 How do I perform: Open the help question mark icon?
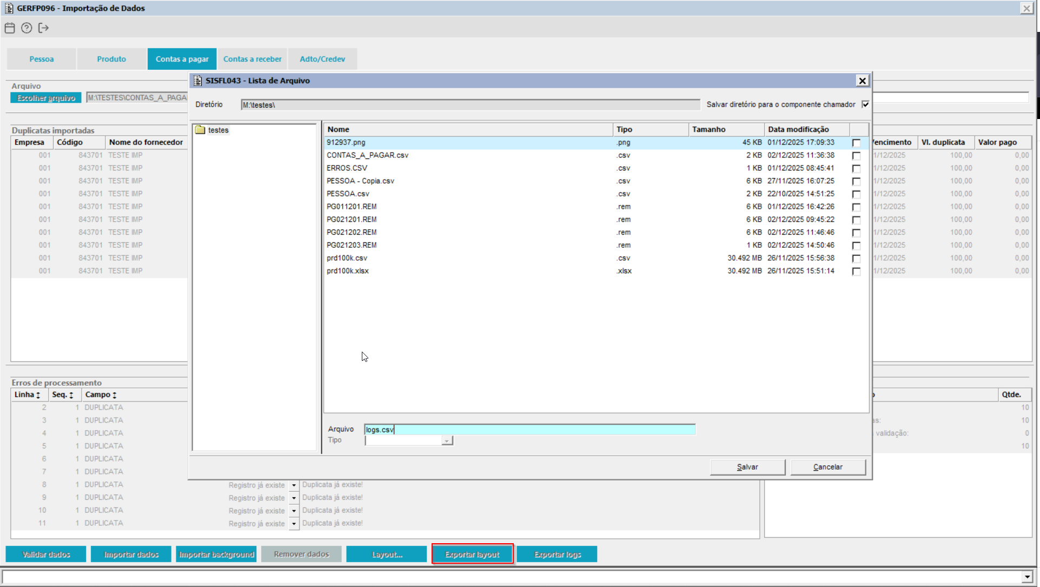point(27,28)
